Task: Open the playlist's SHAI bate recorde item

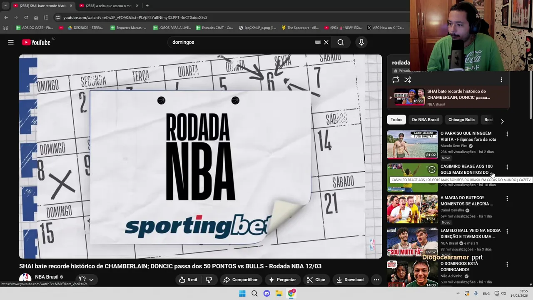Action: click(x=448, y=97)
